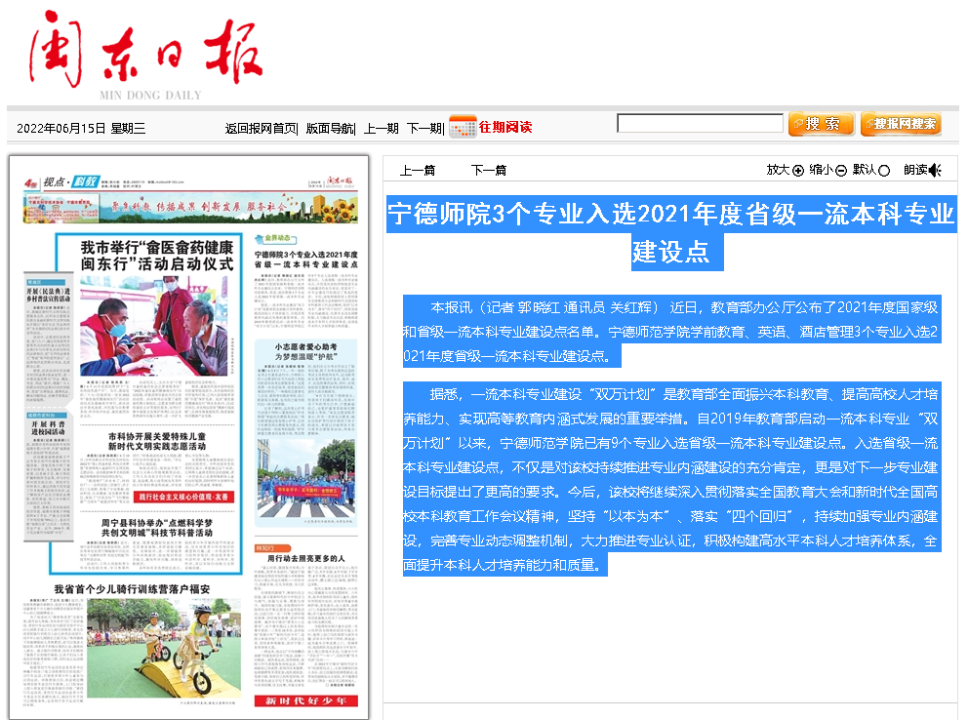Click the zoom-out minus icon beside 缩小
The width and height of the screenshot is (968, 720).
point(841,171)
